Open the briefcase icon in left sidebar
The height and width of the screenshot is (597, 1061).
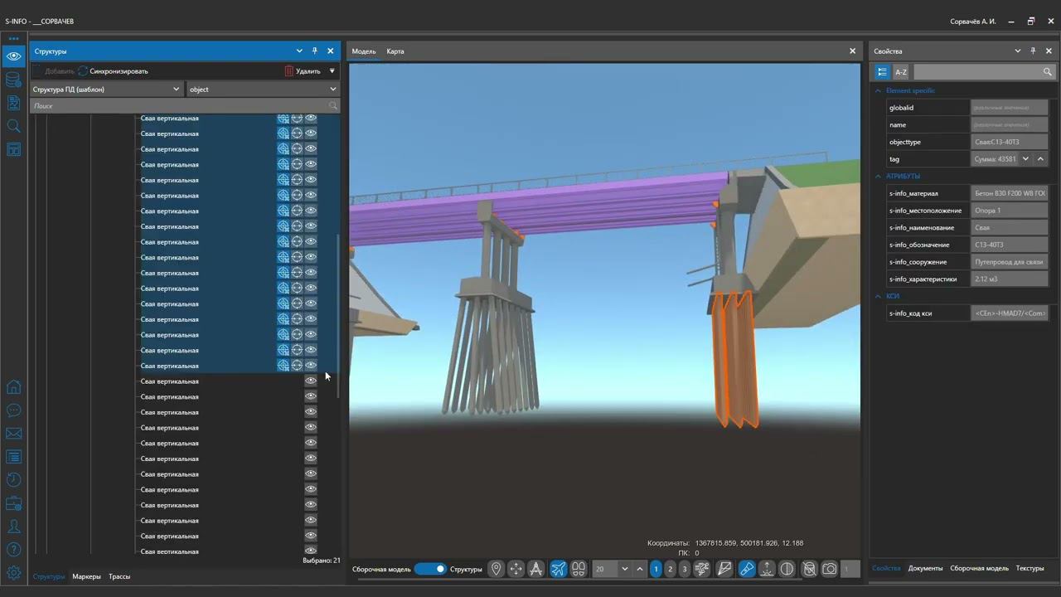pyautogui.click(x=13, y=503)
